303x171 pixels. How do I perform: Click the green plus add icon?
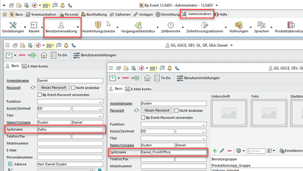click(x=215, y=151)
